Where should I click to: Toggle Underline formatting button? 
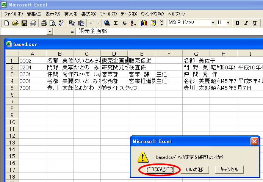tap(255, 23)
